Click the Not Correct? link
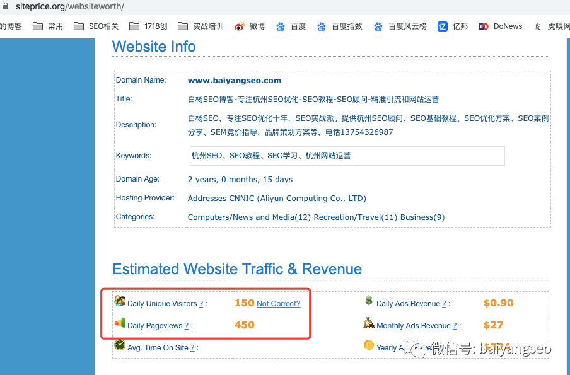 pyautogui.click(x=279, y=303)
